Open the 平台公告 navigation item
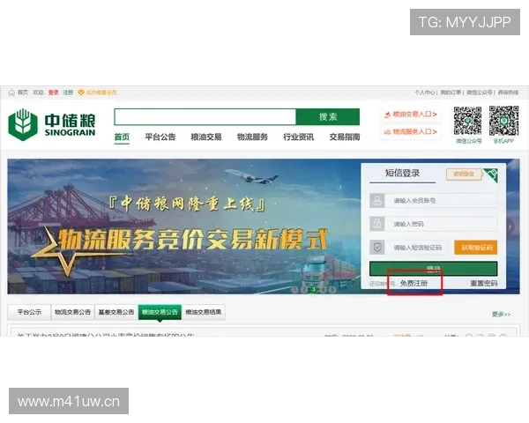 click(x=160, y=137)
